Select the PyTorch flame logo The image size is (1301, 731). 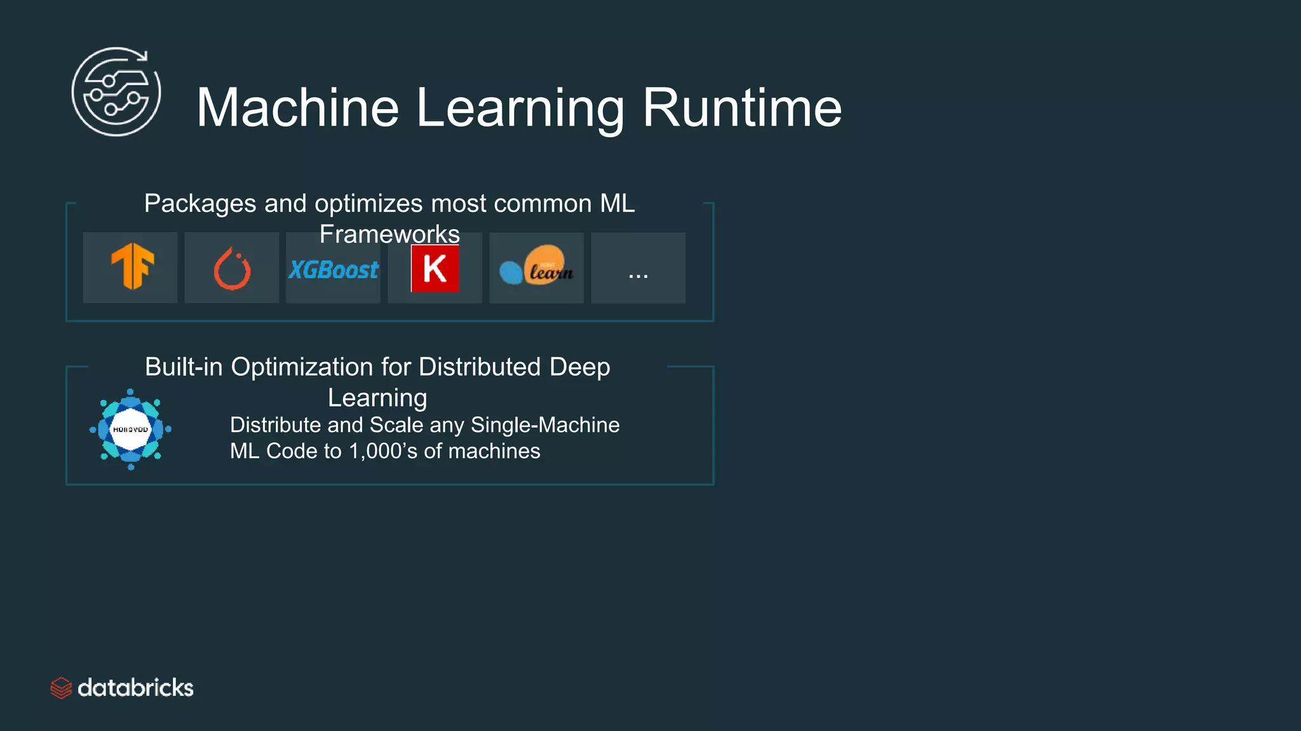pos(232,268)
